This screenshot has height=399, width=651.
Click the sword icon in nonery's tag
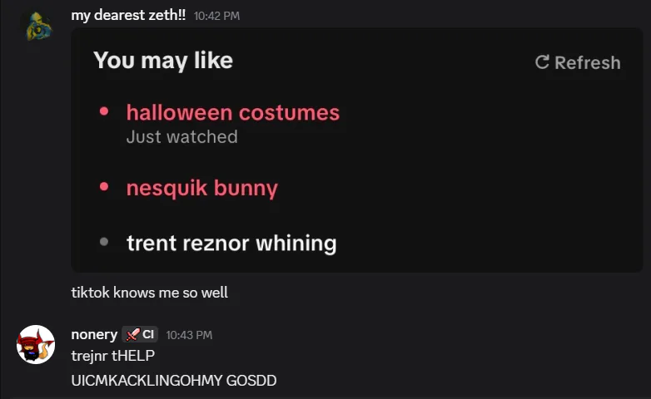(133, 334)
